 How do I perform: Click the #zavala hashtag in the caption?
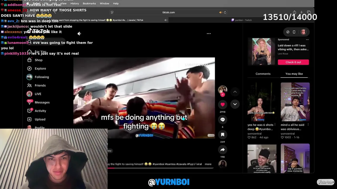181,164
